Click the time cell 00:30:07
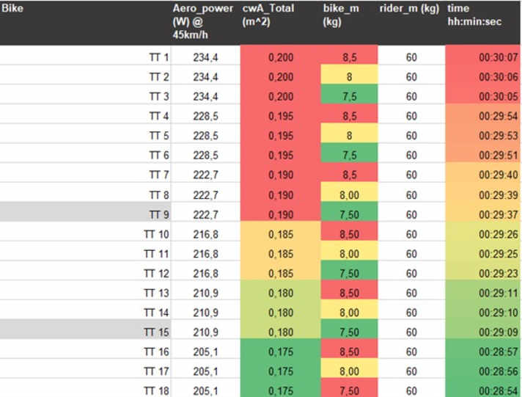The width and height of the screenshot is (522, 397). 498,57
